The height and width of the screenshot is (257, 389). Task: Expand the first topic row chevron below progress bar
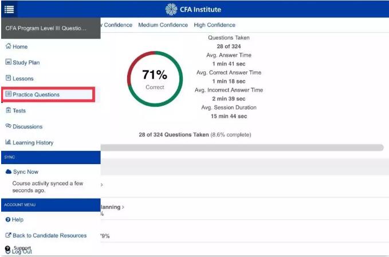(102, 184)
